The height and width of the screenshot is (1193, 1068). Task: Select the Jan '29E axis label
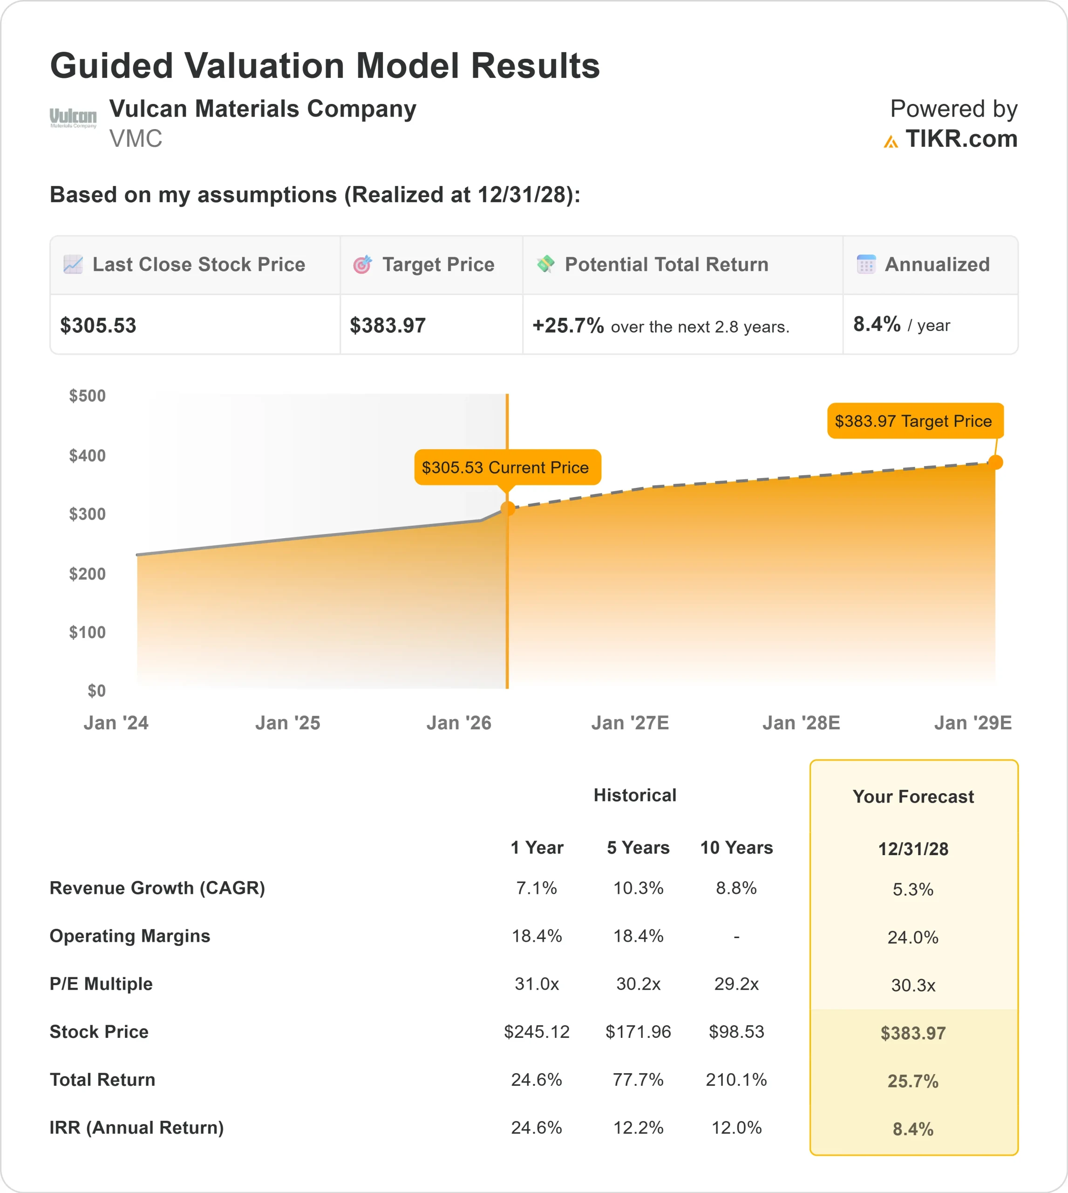pos(974,723)
